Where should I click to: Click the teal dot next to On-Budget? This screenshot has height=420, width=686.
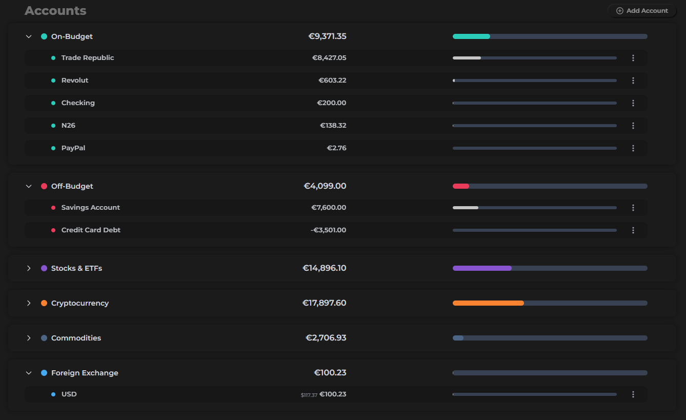point(44,36)
